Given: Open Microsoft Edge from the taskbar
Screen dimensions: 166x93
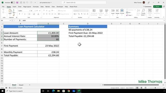Looking at the screenshot, I should click(x=53, y=91).
